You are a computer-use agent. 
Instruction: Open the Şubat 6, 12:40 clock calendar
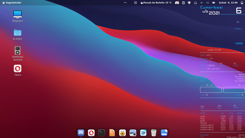pyautogui.click(x=228, y=3)
